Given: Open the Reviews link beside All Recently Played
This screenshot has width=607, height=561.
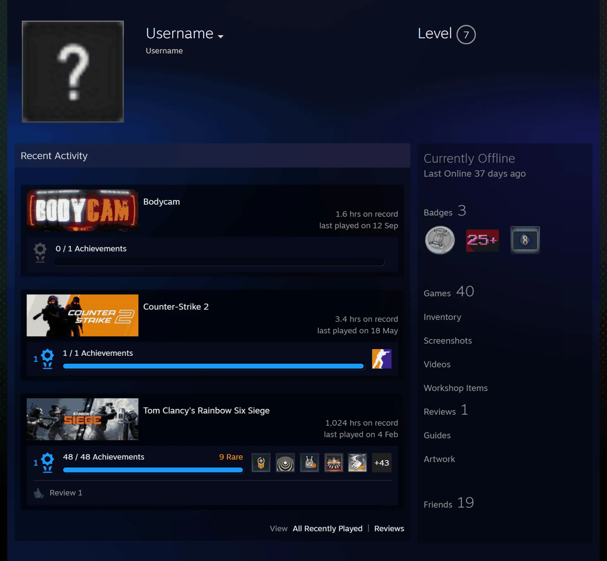Looking at the screenshot, I should 389,528.
